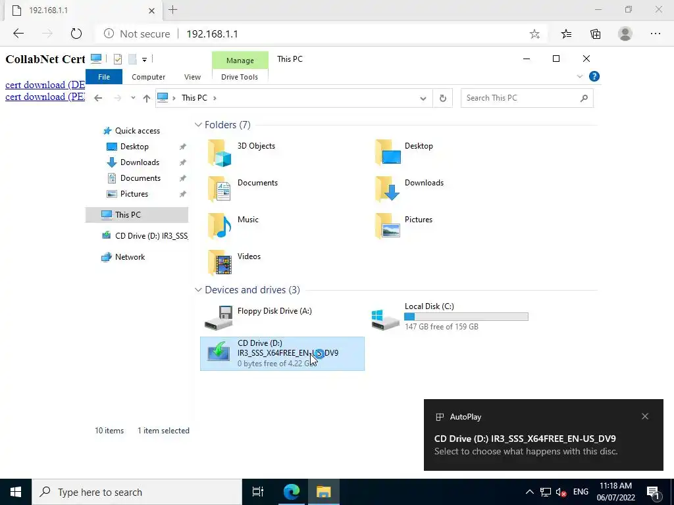The height and width of the screenshot is (505, 674).
Task: Click the Properties icon in quick access toolbar
Action: tap(118, 59)
